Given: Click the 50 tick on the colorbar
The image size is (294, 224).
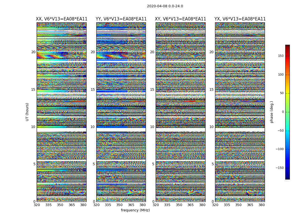Looking at the screenshot, I should (x=282, y=93).
